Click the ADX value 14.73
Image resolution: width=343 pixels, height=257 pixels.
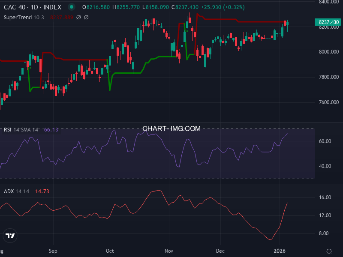pyautogui.click(x=42, y=192)
